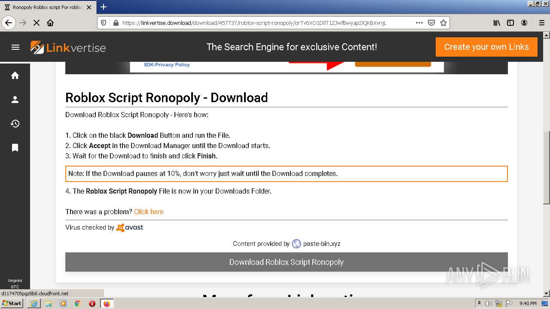550x309 pixels.
Task: Open the Firefox account icon
Action: pyautogui.click(x=524, y=23)
